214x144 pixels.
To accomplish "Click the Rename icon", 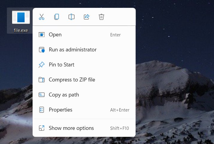I will coord(72,17).
